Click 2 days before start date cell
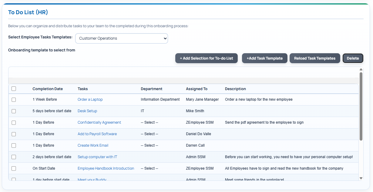 [x=52, y=157]
